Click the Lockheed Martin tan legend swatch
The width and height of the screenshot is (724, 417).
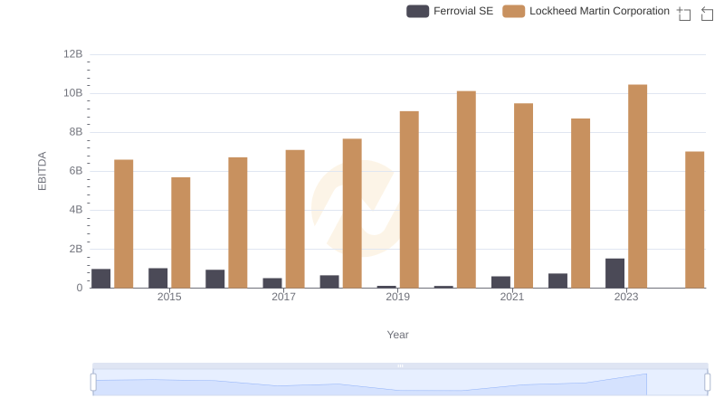(x=513, y=11)
